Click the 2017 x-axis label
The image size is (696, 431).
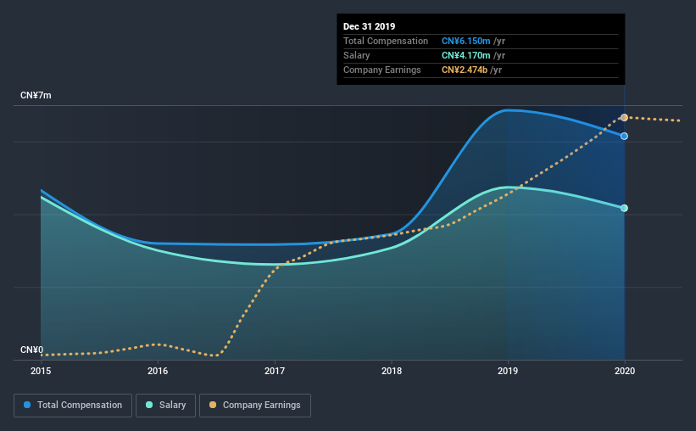[x=275, y=371]
